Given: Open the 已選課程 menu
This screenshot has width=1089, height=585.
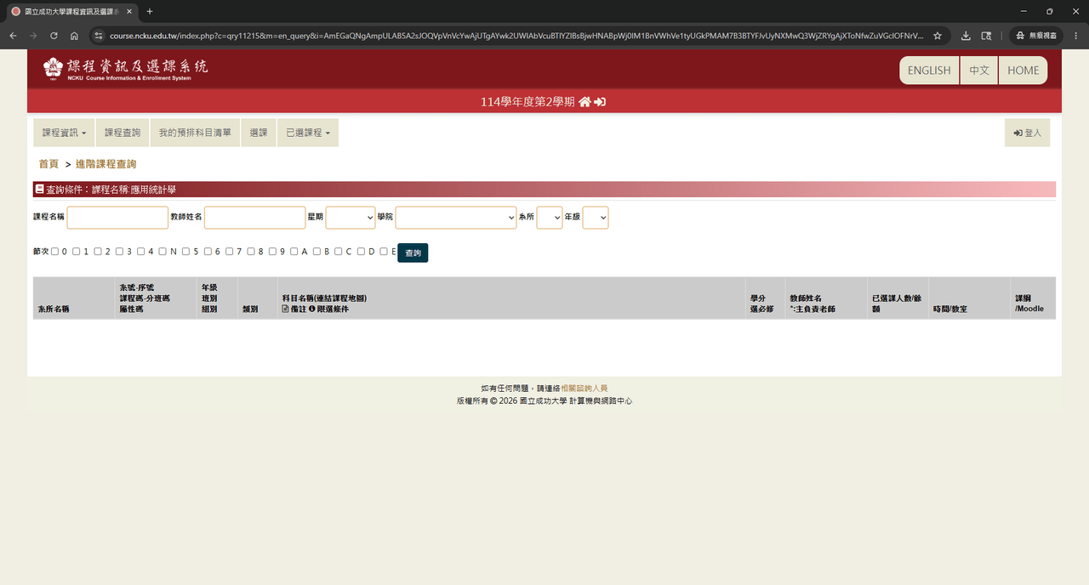Looking at the screenshot, I should pyautogui.click(x=308, y=133).
